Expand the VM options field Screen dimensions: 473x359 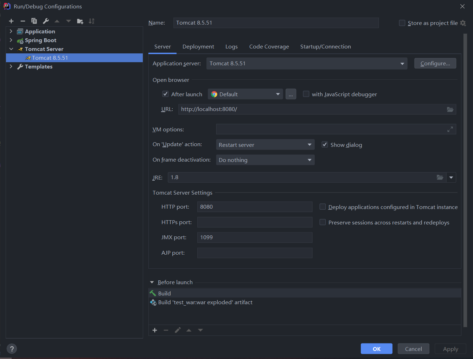450,130
